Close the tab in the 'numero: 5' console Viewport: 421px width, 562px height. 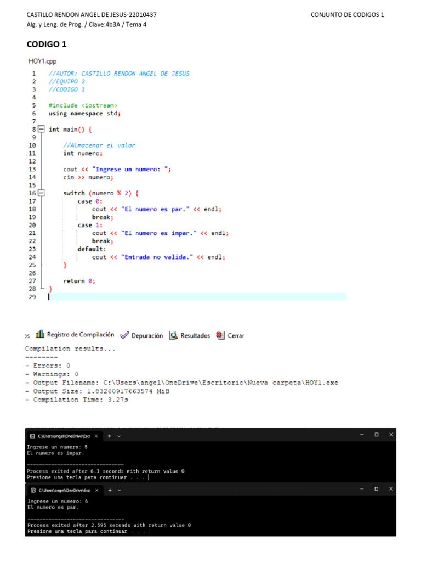(x=96, y=436)
